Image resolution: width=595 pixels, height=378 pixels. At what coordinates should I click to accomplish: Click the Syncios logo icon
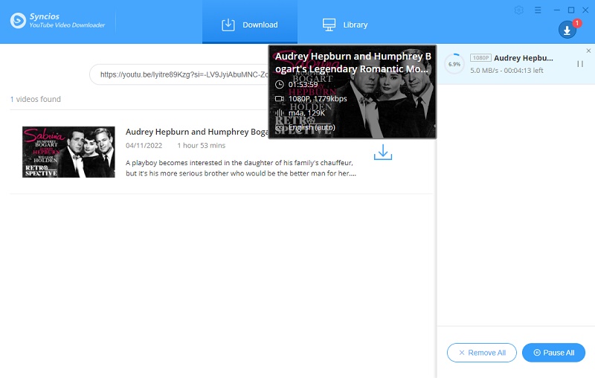click(18, 21)
